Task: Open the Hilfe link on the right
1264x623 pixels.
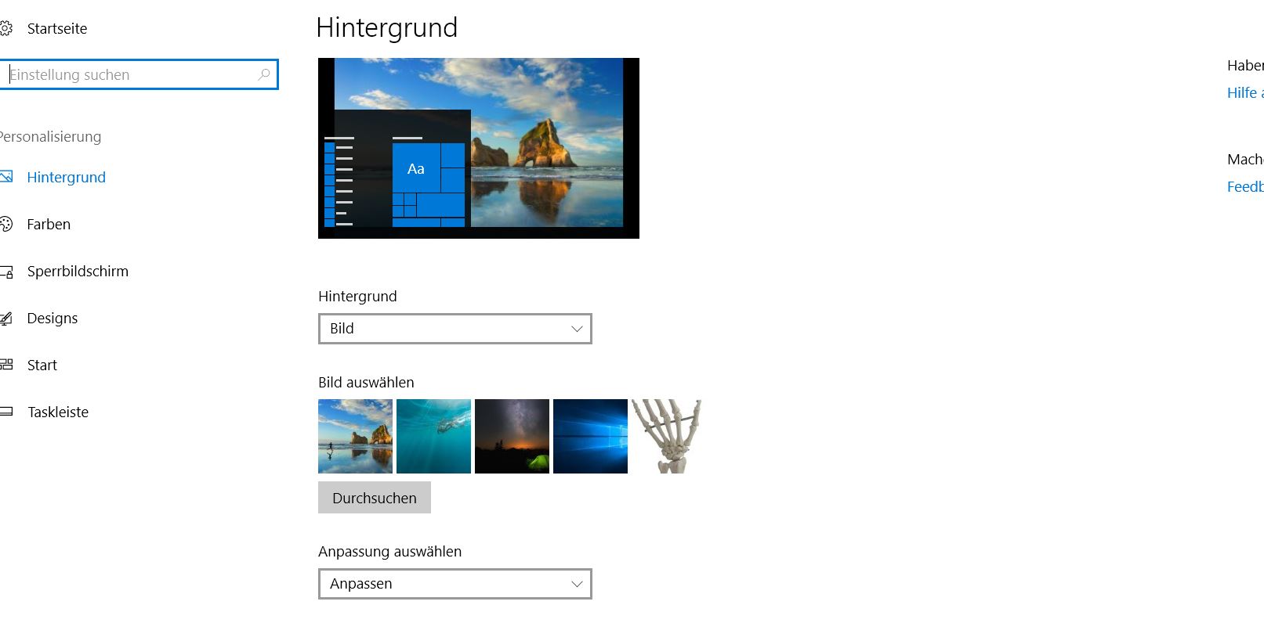Action: (1245, 92)
